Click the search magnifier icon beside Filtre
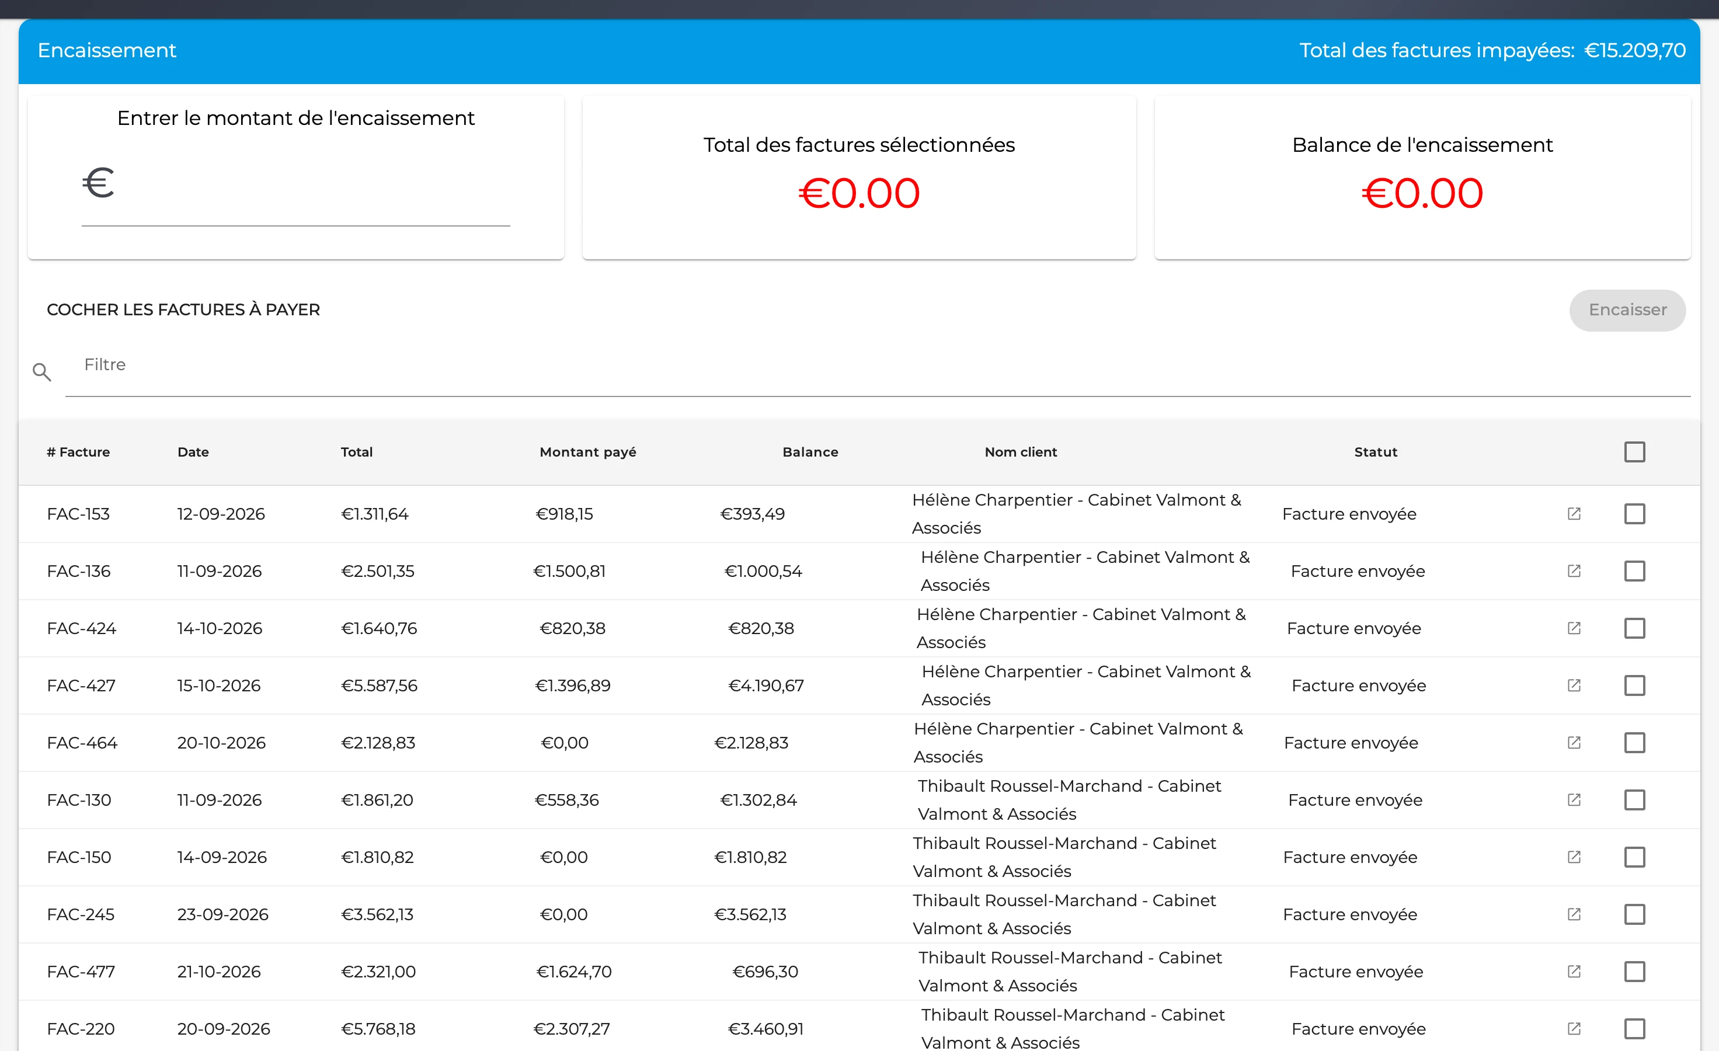Viewport: 1719px width, 1051px height. point(42,373)
